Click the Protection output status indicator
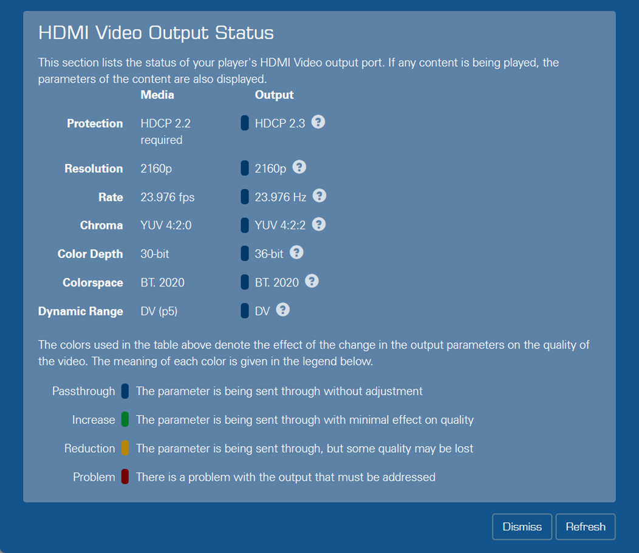 click(245, 123)
